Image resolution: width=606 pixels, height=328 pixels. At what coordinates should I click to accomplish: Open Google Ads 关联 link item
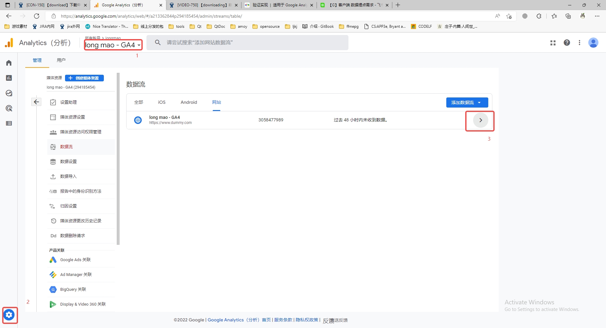pos(81,260)
